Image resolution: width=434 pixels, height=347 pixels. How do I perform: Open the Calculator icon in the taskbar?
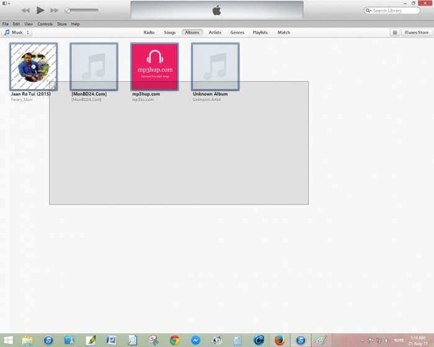(x=237, y=340)
